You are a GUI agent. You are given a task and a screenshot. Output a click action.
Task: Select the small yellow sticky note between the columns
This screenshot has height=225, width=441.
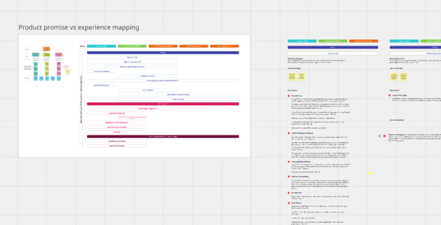[371, 173]
